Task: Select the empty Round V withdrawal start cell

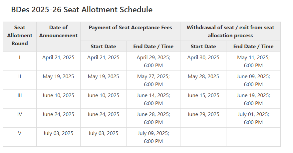Action: 203,137
